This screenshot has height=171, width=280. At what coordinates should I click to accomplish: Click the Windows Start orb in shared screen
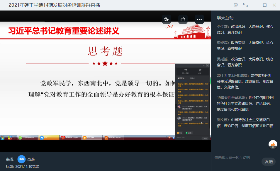(x=3, y=138)
